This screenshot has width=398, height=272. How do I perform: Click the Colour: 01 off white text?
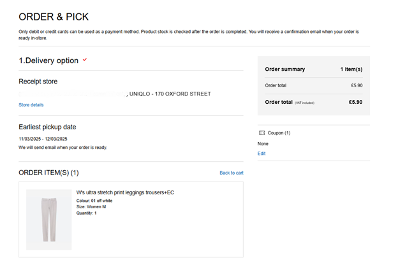[94, 201]
